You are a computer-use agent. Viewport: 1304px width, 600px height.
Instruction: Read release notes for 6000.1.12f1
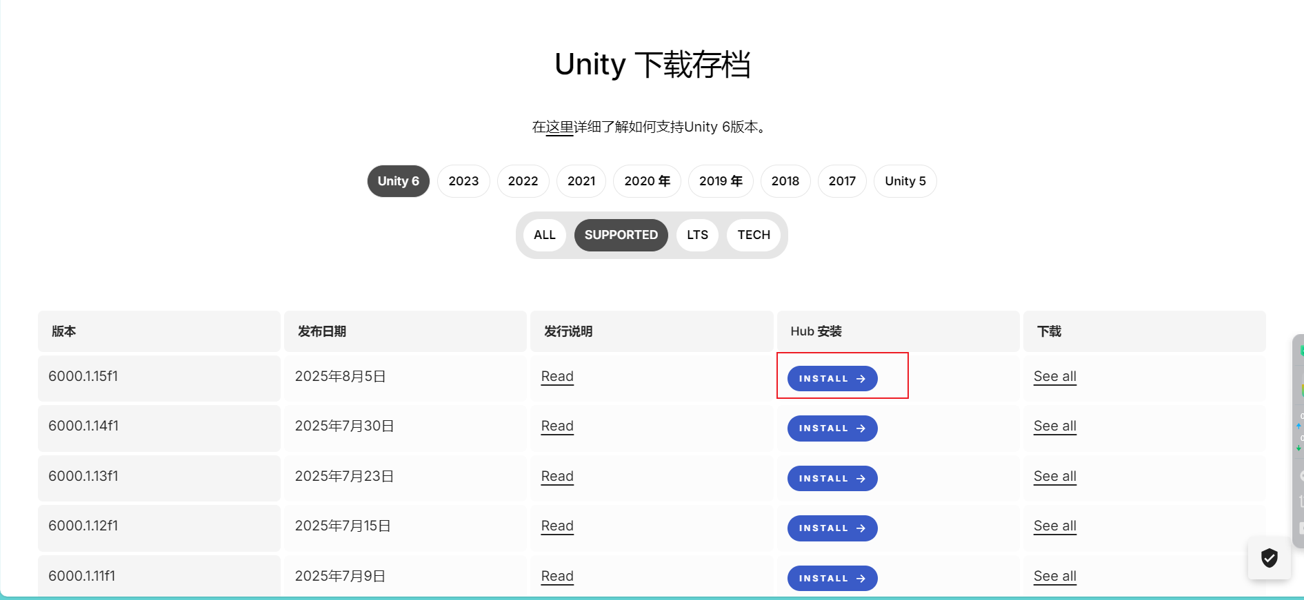tap(557, 526)
